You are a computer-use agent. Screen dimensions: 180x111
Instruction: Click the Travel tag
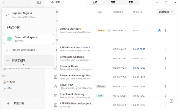[x=101, y=86]
